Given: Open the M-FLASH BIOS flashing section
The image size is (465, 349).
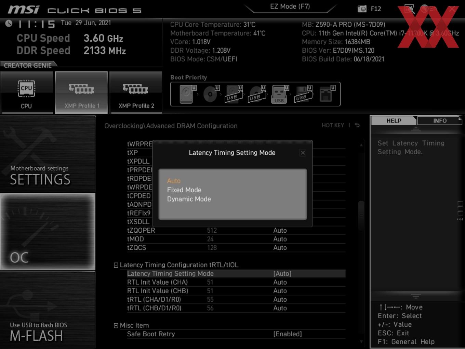Looking at the screenshot, I should (x=48, y=310).
